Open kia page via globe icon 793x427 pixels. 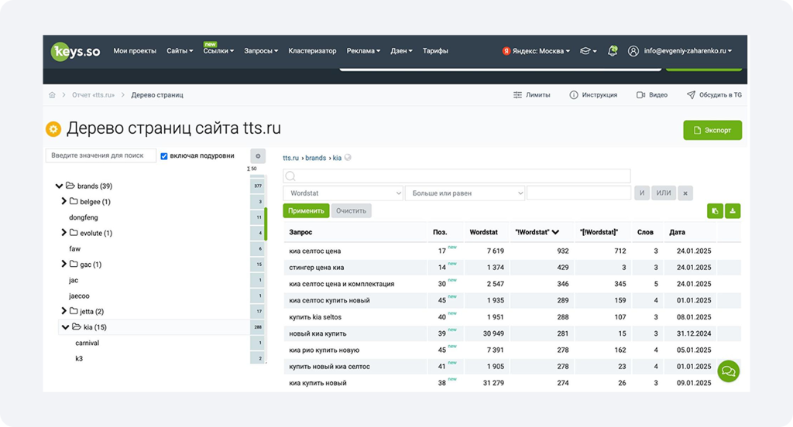[x=348, y=158]
